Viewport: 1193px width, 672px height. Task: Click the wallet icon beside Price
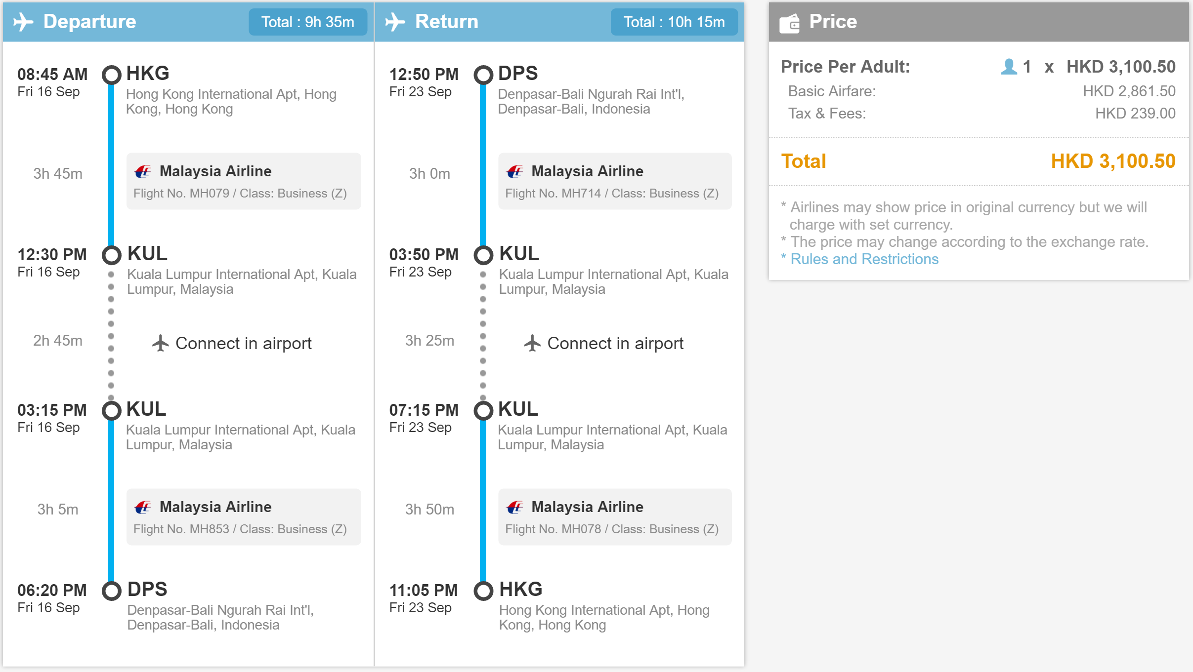pos(789,23)
